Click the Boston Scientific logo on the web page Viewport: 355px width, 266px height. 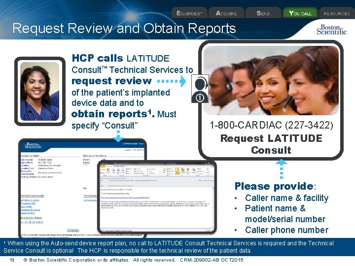(x=33, y=145)
